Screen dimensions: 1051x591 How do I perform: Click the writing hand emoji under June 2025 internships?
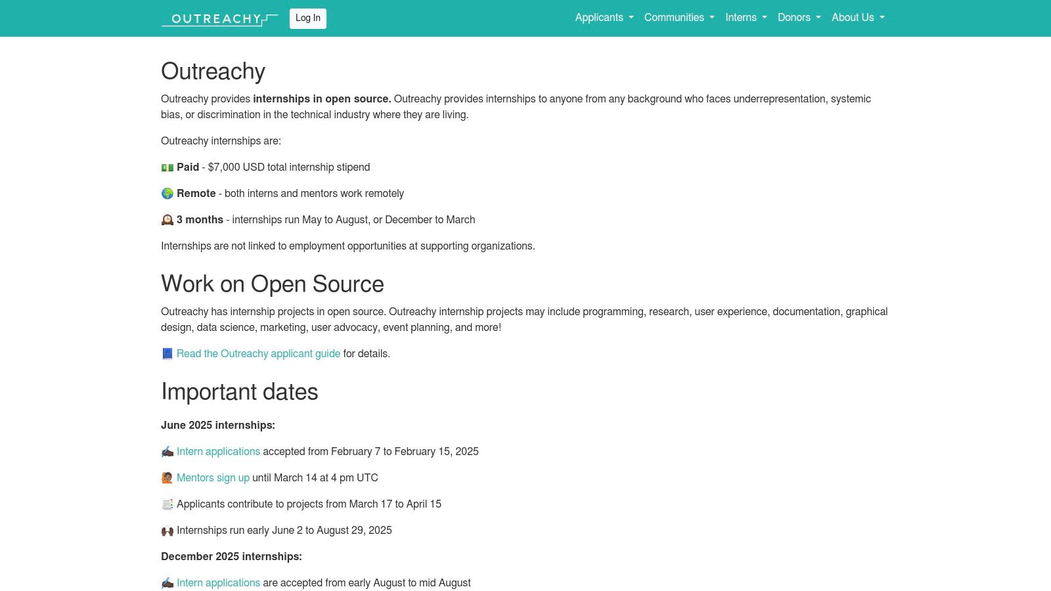point(168,452)
